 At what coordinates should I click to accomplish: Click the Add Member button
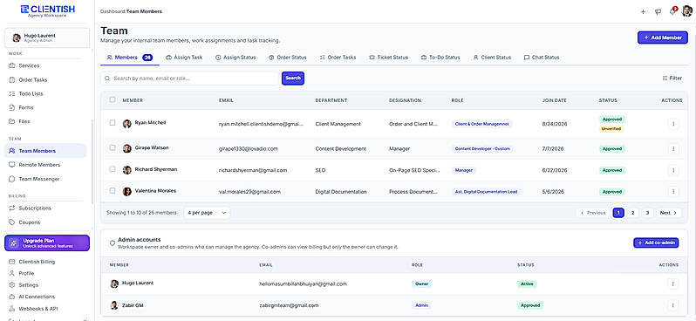point(663,38)
